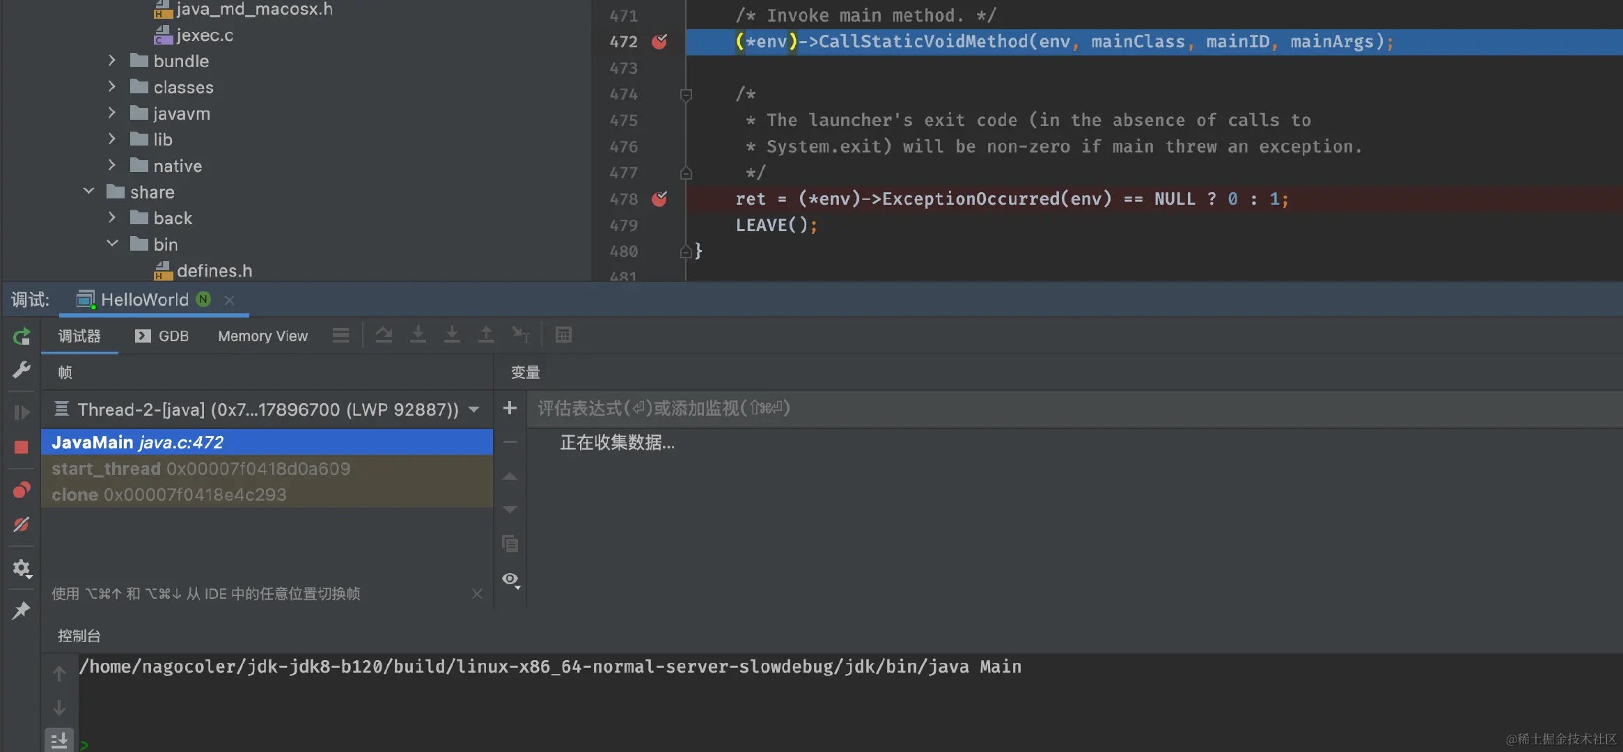Open the Thread-2-[java] thread dropdown
The height and width of the screenshot is (752, 1623).
tap(474, 409)
